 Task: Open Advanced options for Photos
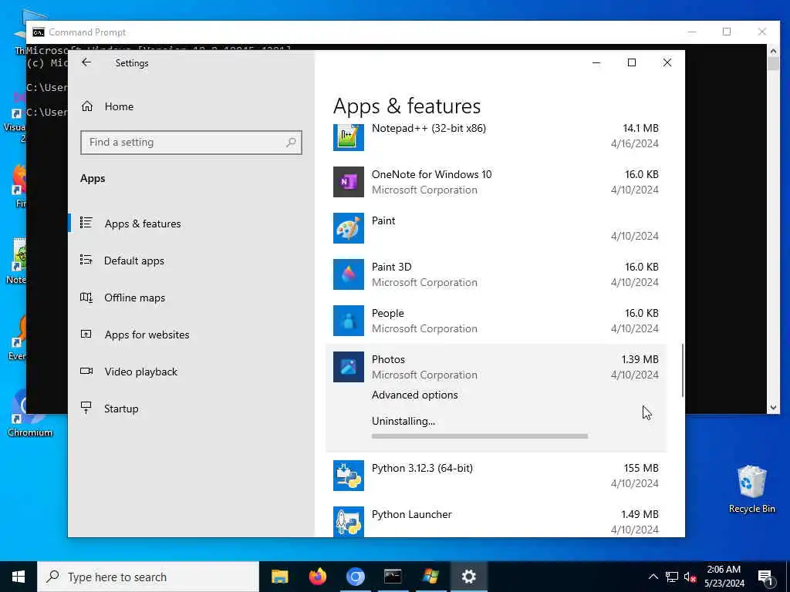point(414,395)
